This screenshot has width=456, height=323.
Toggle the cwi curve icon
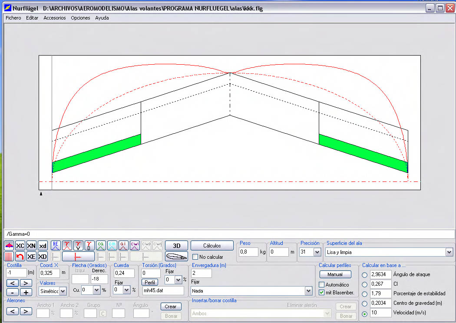(x=135, y=246)
